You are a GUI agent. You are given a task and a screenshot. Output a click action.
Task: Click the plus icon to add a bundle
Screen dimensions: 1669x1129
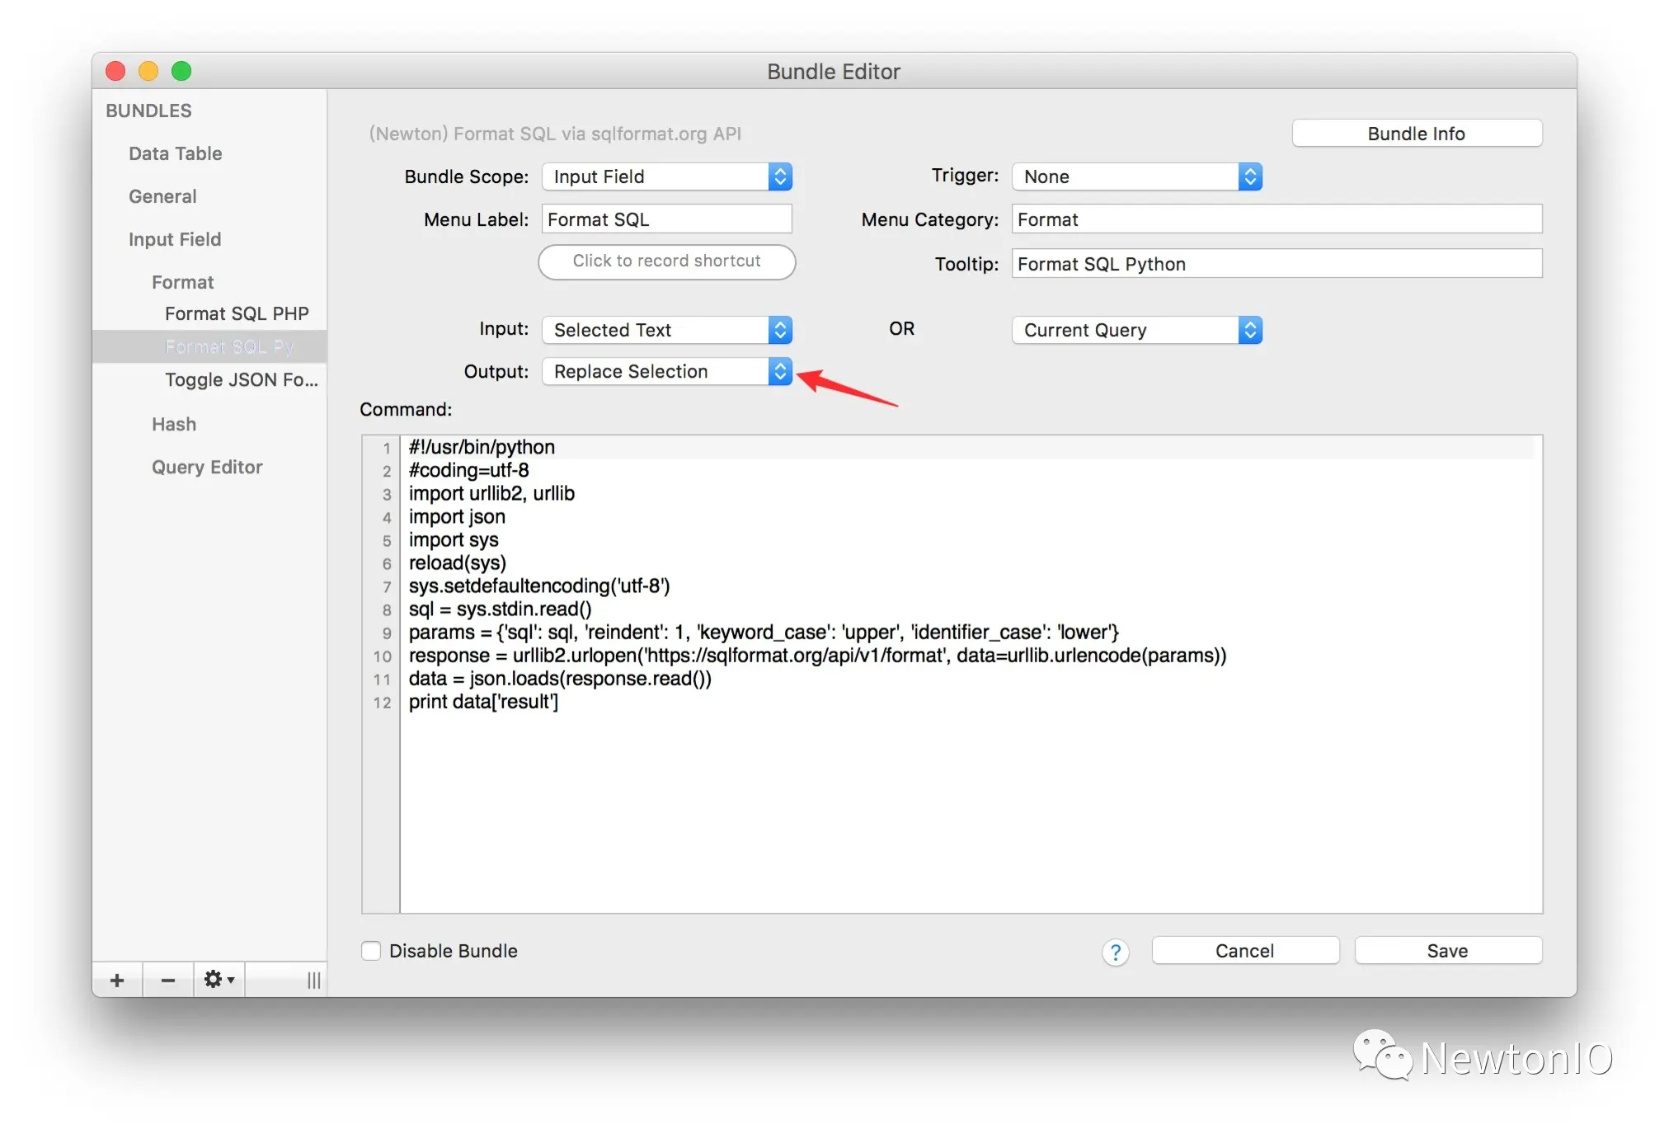pyautogui.click(x=117, y=980)
